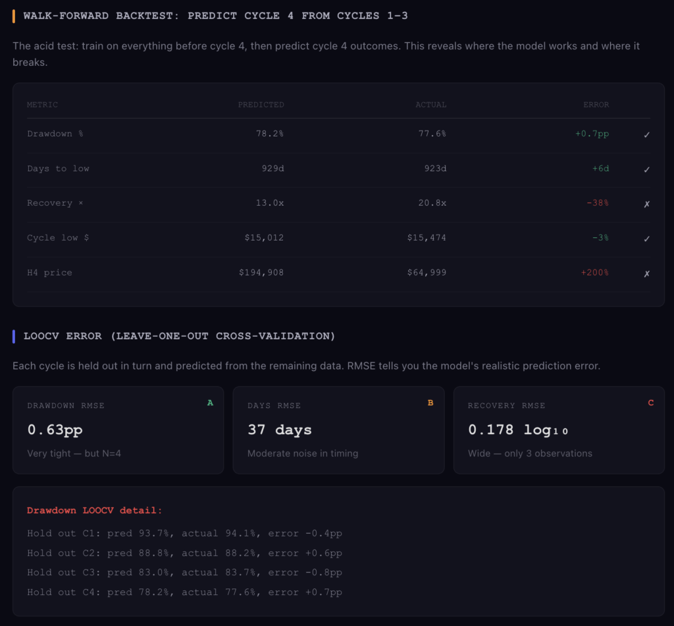This screenshot has height=626, width=674.
Task: Select the Hold out C3 detail line
Action: (184, 573)
